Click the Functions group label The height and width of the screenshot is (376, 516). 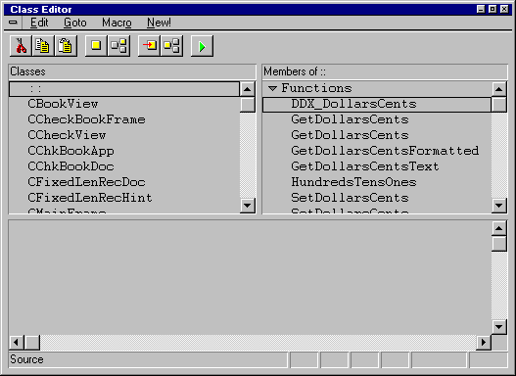point(316,88)
